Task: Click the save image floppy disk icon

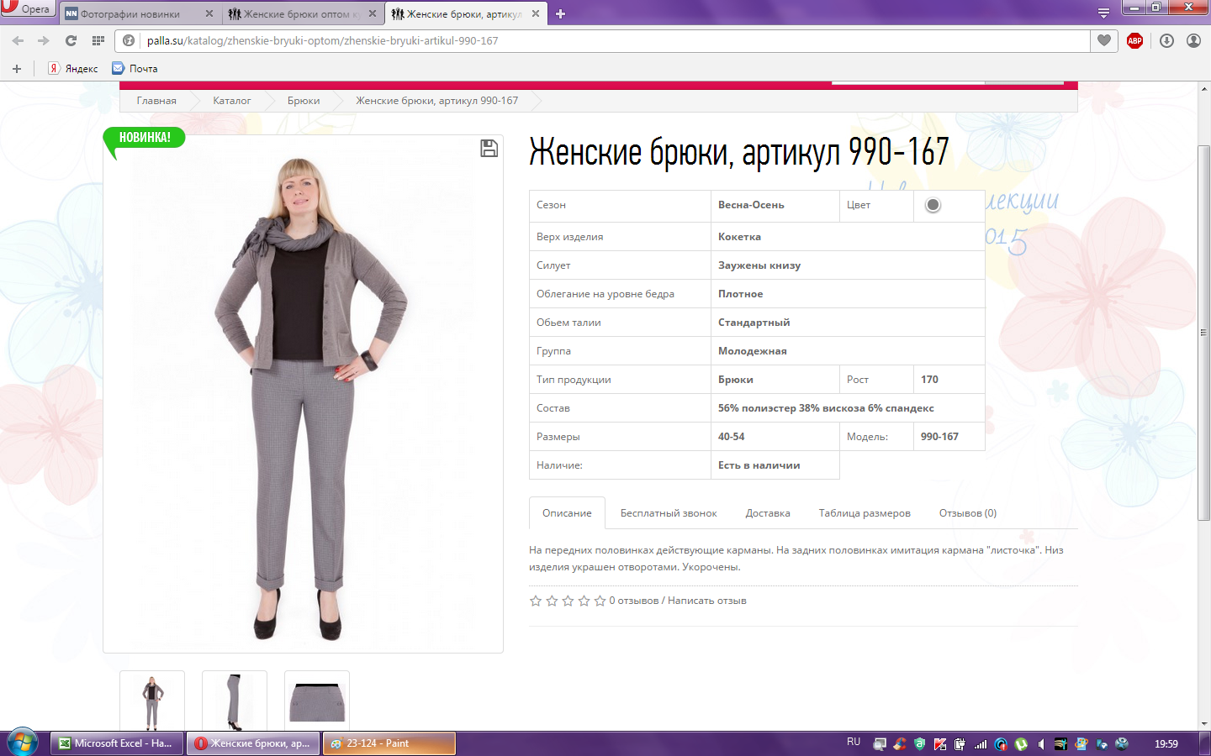Action: click(489, 149)
